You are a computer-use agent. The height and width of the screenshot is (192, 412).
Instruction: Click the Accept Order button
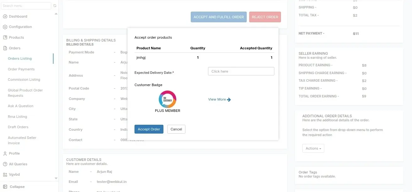coord(149,129)
